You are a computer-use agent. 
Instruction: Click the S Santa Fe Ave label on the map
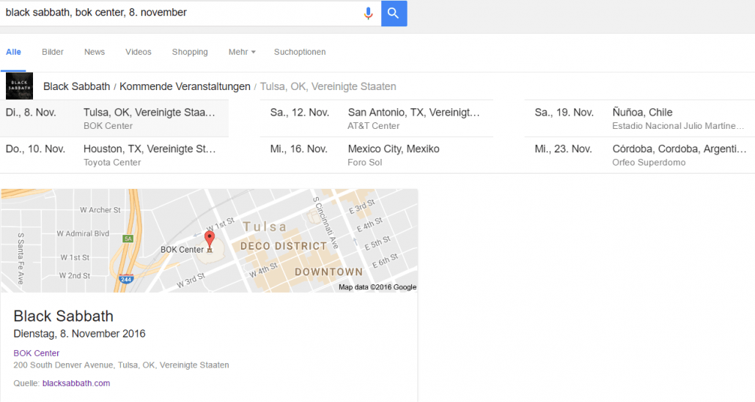coord(21,258)
